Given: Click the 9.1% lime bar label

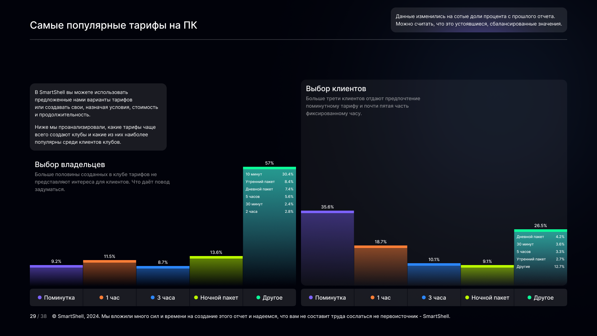Looking at the screenshot, I should (487, 261).
